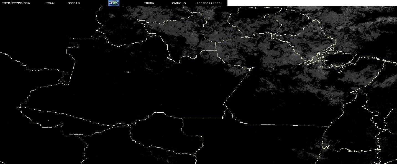Click the CPTEC logo in the header
This screenshot has width=397, height=164.
pyautogui.click(x=114, y=3)
